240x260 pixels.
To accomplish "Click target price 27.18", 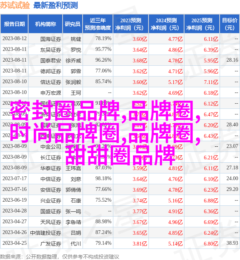I will (x=232, y=168).
